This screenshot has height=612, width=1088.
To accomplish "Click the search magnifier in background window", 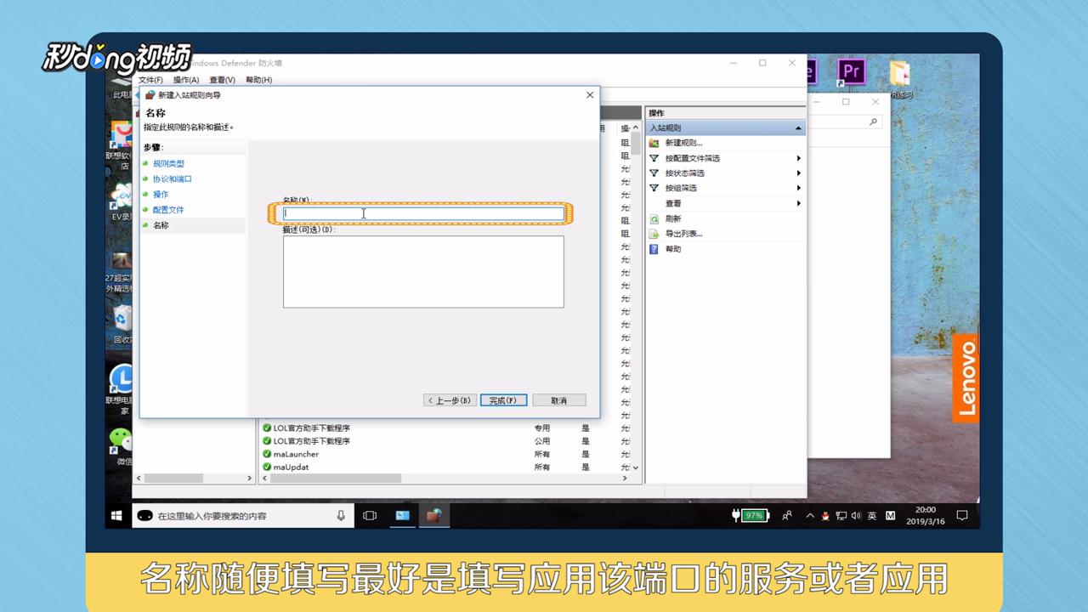I will click(x=873, y=122).
